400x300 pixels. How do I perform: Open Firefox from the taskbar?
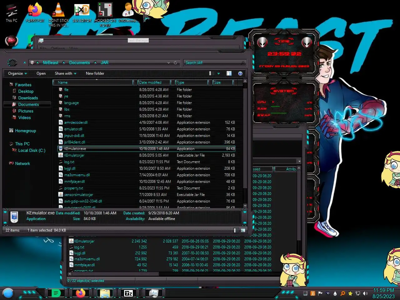pyautogui.click(x=81, y=293)
